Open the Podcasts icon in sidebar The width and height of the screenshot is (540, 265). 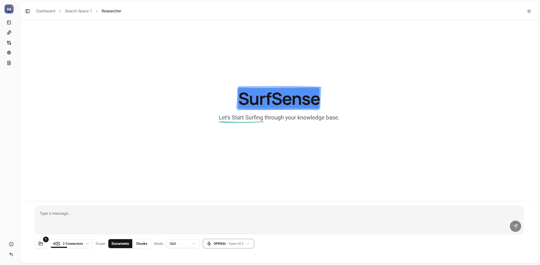(9, 53)
